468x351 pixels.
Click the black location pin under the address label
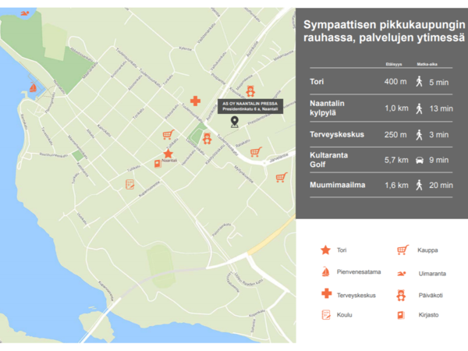(234, 120)
